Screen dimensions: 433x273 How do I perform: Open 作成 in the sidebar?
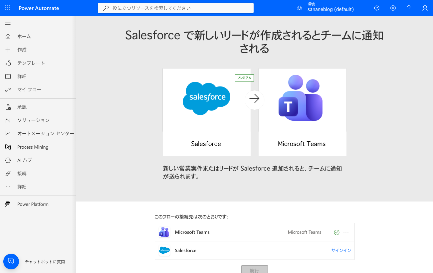(22, 50)
